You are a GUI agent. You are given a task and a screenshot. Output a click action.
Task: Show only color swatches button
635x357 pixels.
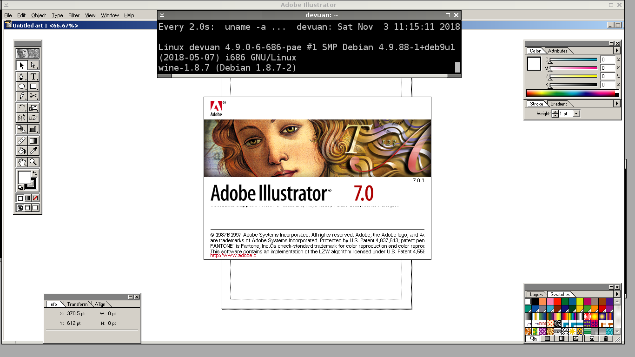(x=547, y=338)
